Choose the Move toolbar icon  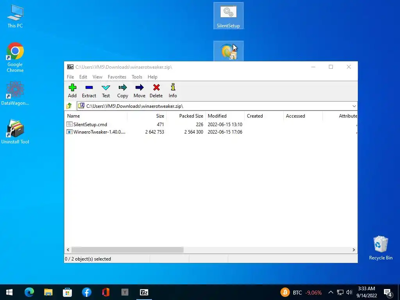pyautogui.click(x=139, y=91)
